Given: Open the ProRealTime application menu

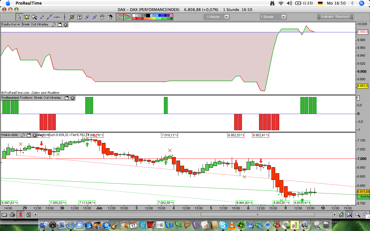Looking at the screenshot, I should pos(29,3).
